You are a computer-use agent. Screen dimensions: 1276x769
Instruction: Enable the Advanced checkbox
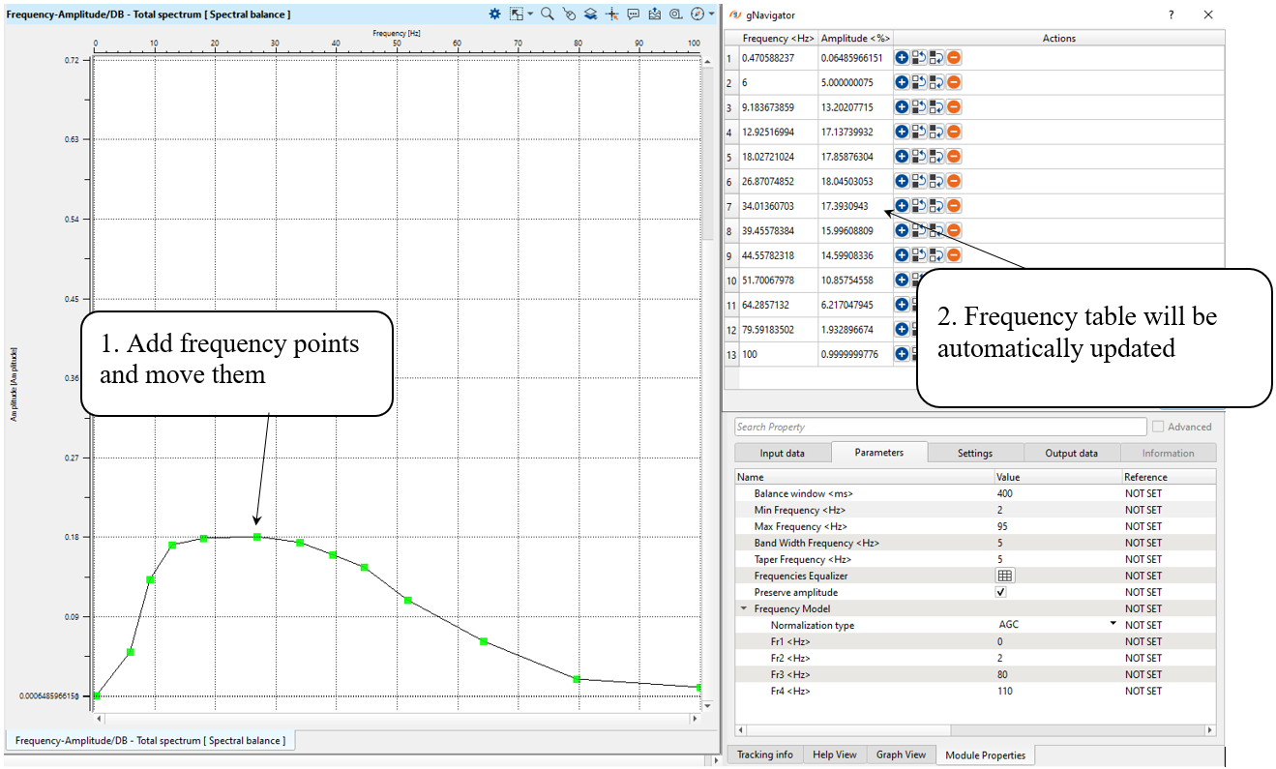(x=1159, y=427)
